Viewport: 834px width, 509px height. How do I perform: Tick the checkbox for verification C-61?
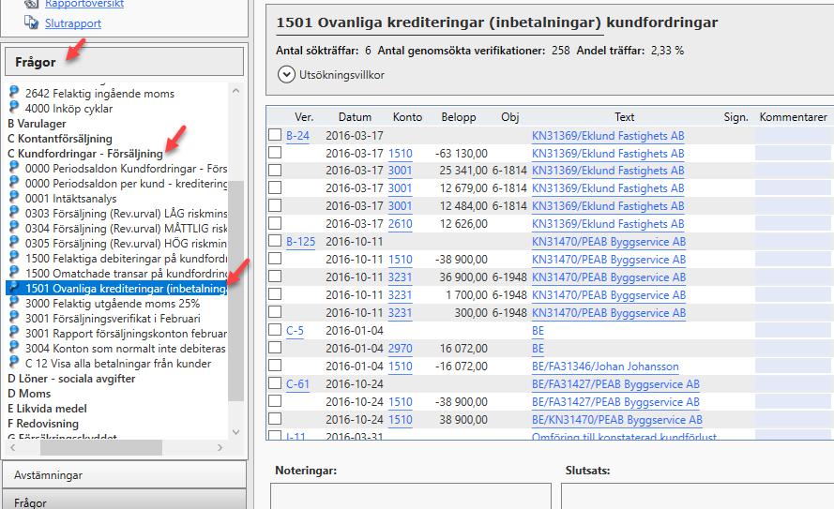pyautogui.click(x=275, y=383)
